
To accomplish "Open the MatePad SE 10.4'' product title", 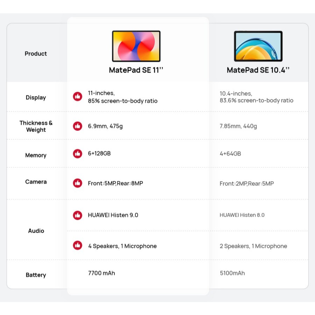I will (x=258, y=70).
